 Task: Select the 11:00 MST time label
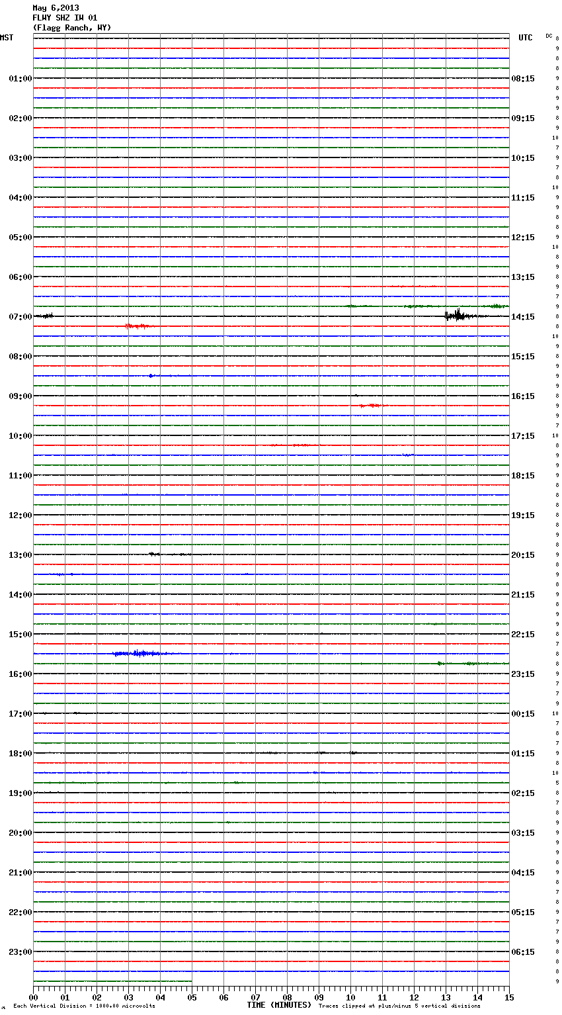(20, 476)
